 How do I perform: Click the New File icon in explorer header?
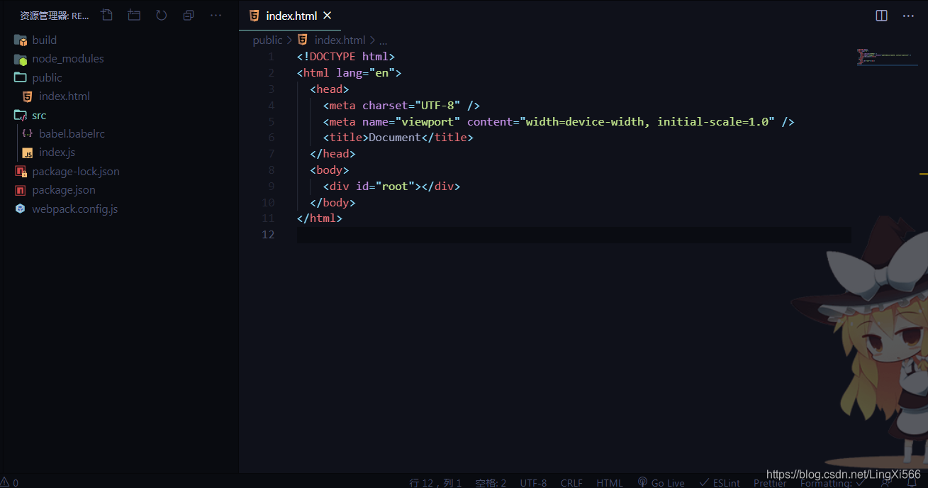107,15
